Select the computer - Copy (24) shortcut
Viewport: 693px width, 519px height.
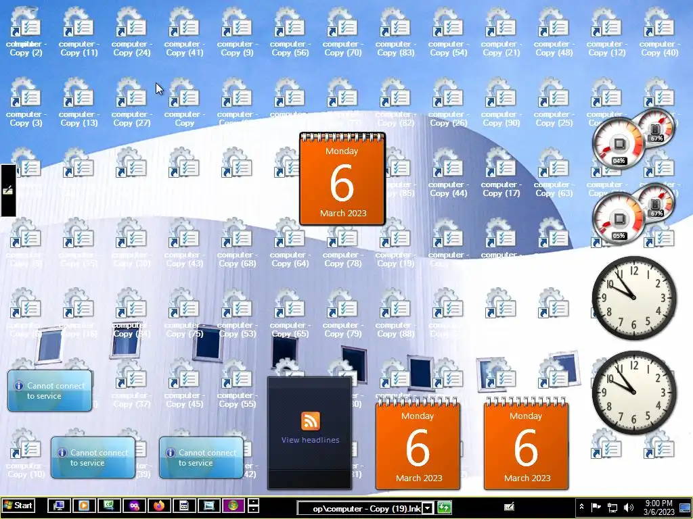(x=132, y=32)
